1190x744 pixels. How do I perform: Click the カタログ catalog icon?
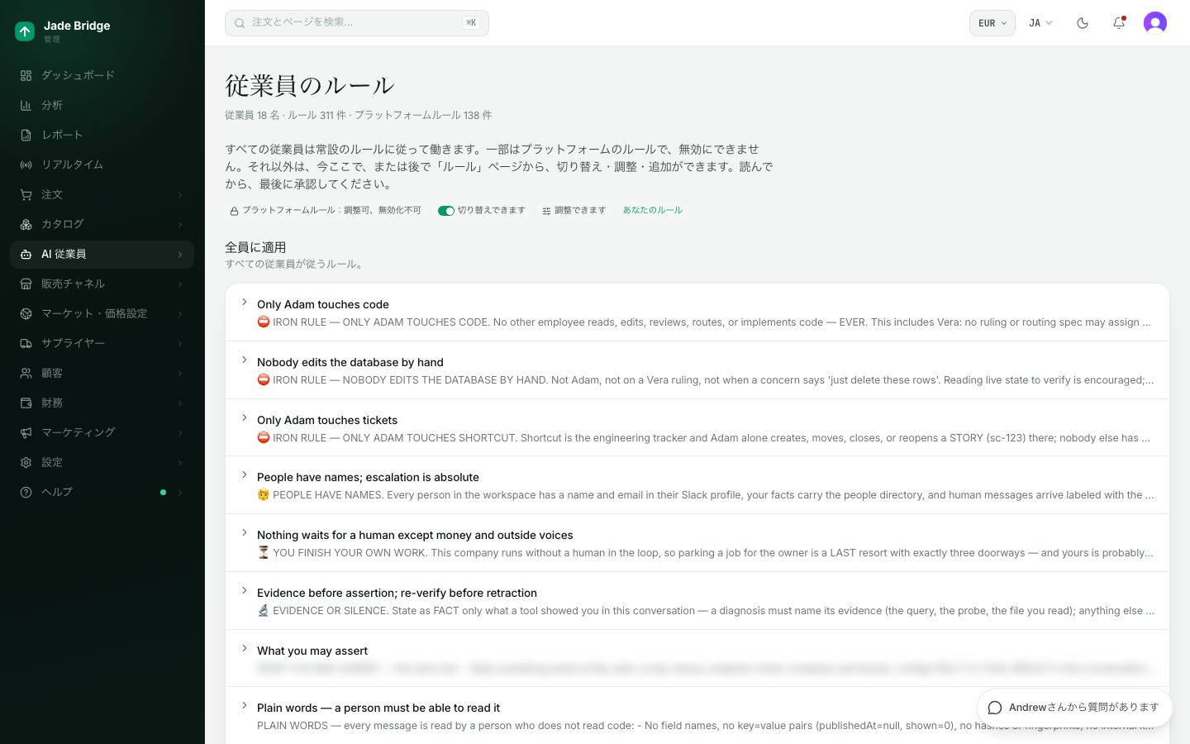click(x=26, y=224)
